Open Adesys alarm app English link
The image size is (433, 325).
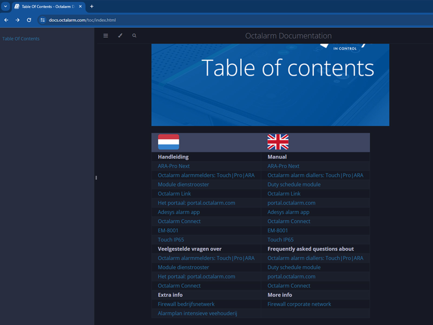click(x=288, y=212)
